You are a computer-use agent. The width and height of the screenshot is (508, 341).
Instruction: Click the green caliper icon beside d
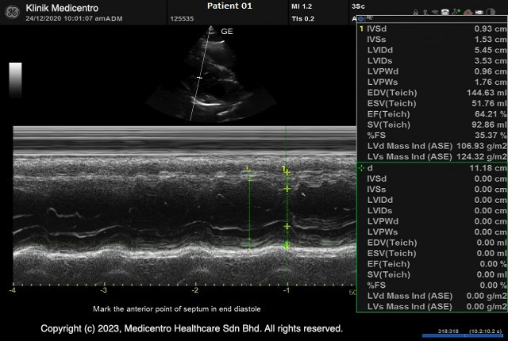361,168
